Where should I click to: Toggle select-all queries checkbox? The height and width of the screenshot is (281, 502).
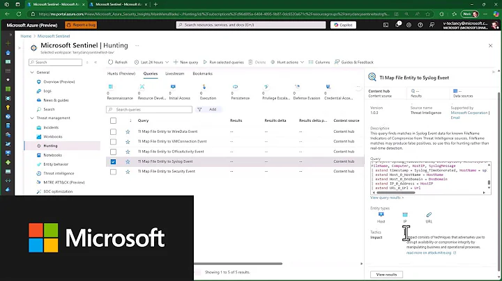point(114,121)
